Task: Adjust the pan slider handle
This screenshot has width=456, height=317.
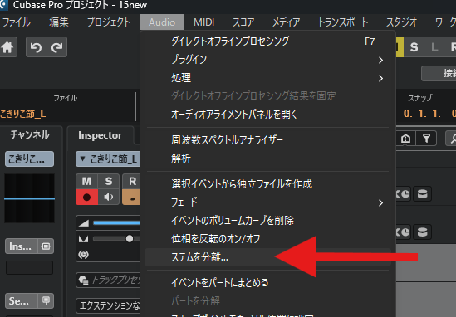Action: tap(130, 239)
